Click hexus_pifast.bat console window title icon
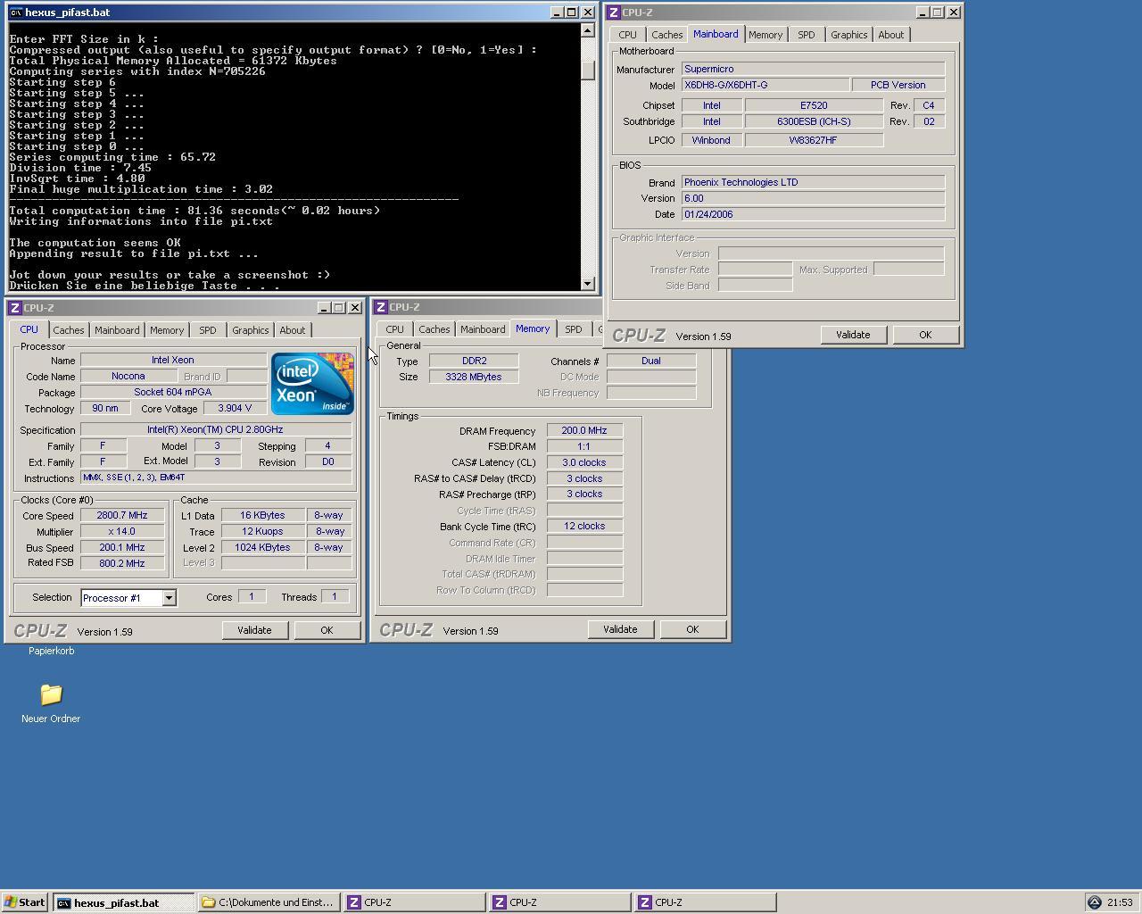Screen dimensions: 1142x914 pos(15,12)
